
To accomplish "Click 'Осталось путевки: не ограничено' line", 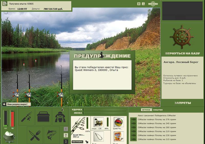I will [180, 76].
